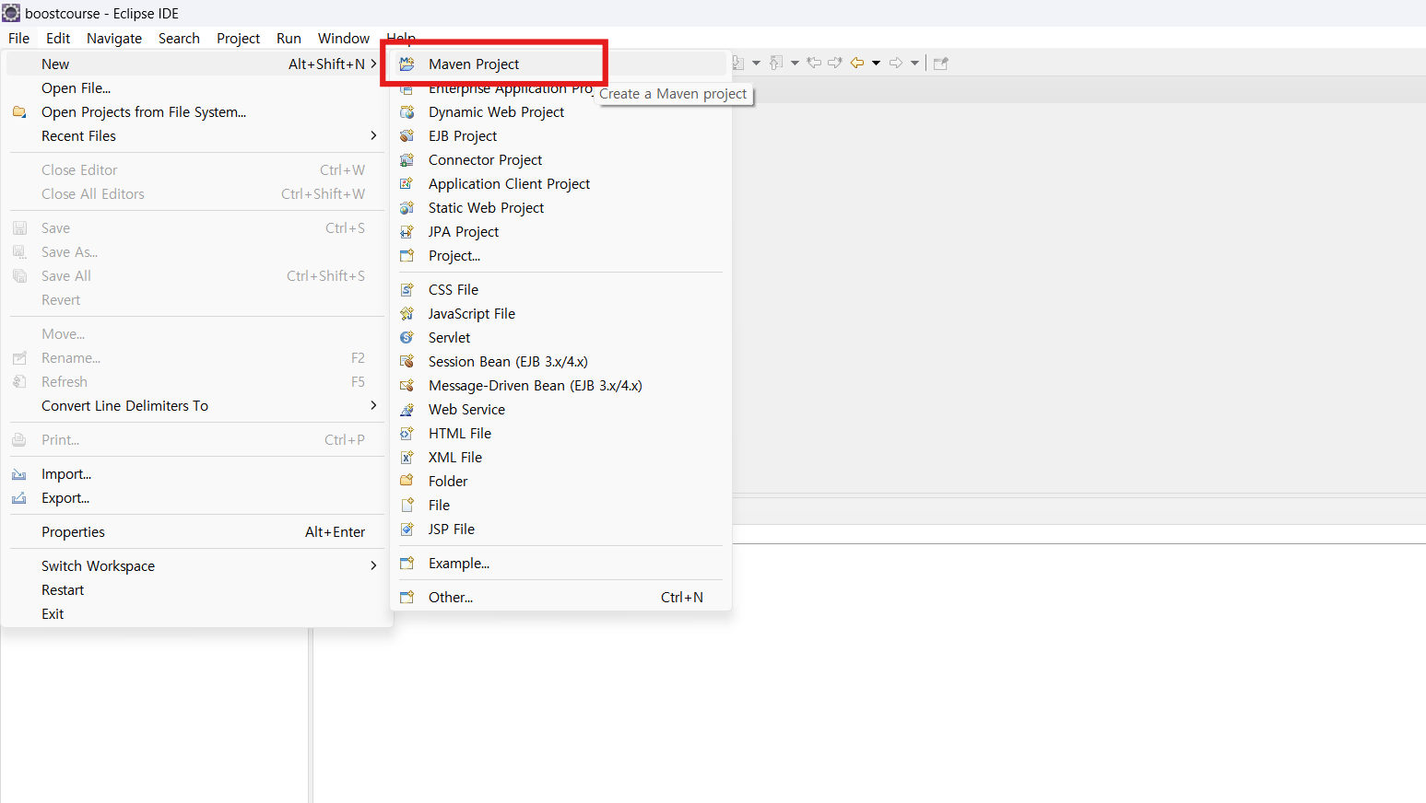
Task: Click the Previous Annotation toolbar icon
Action: 777,63
